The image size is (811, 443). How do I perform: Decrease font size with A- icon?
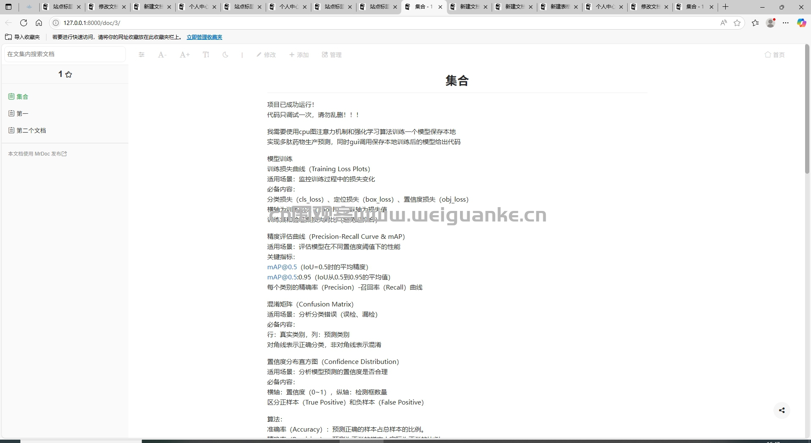(162, 55)
